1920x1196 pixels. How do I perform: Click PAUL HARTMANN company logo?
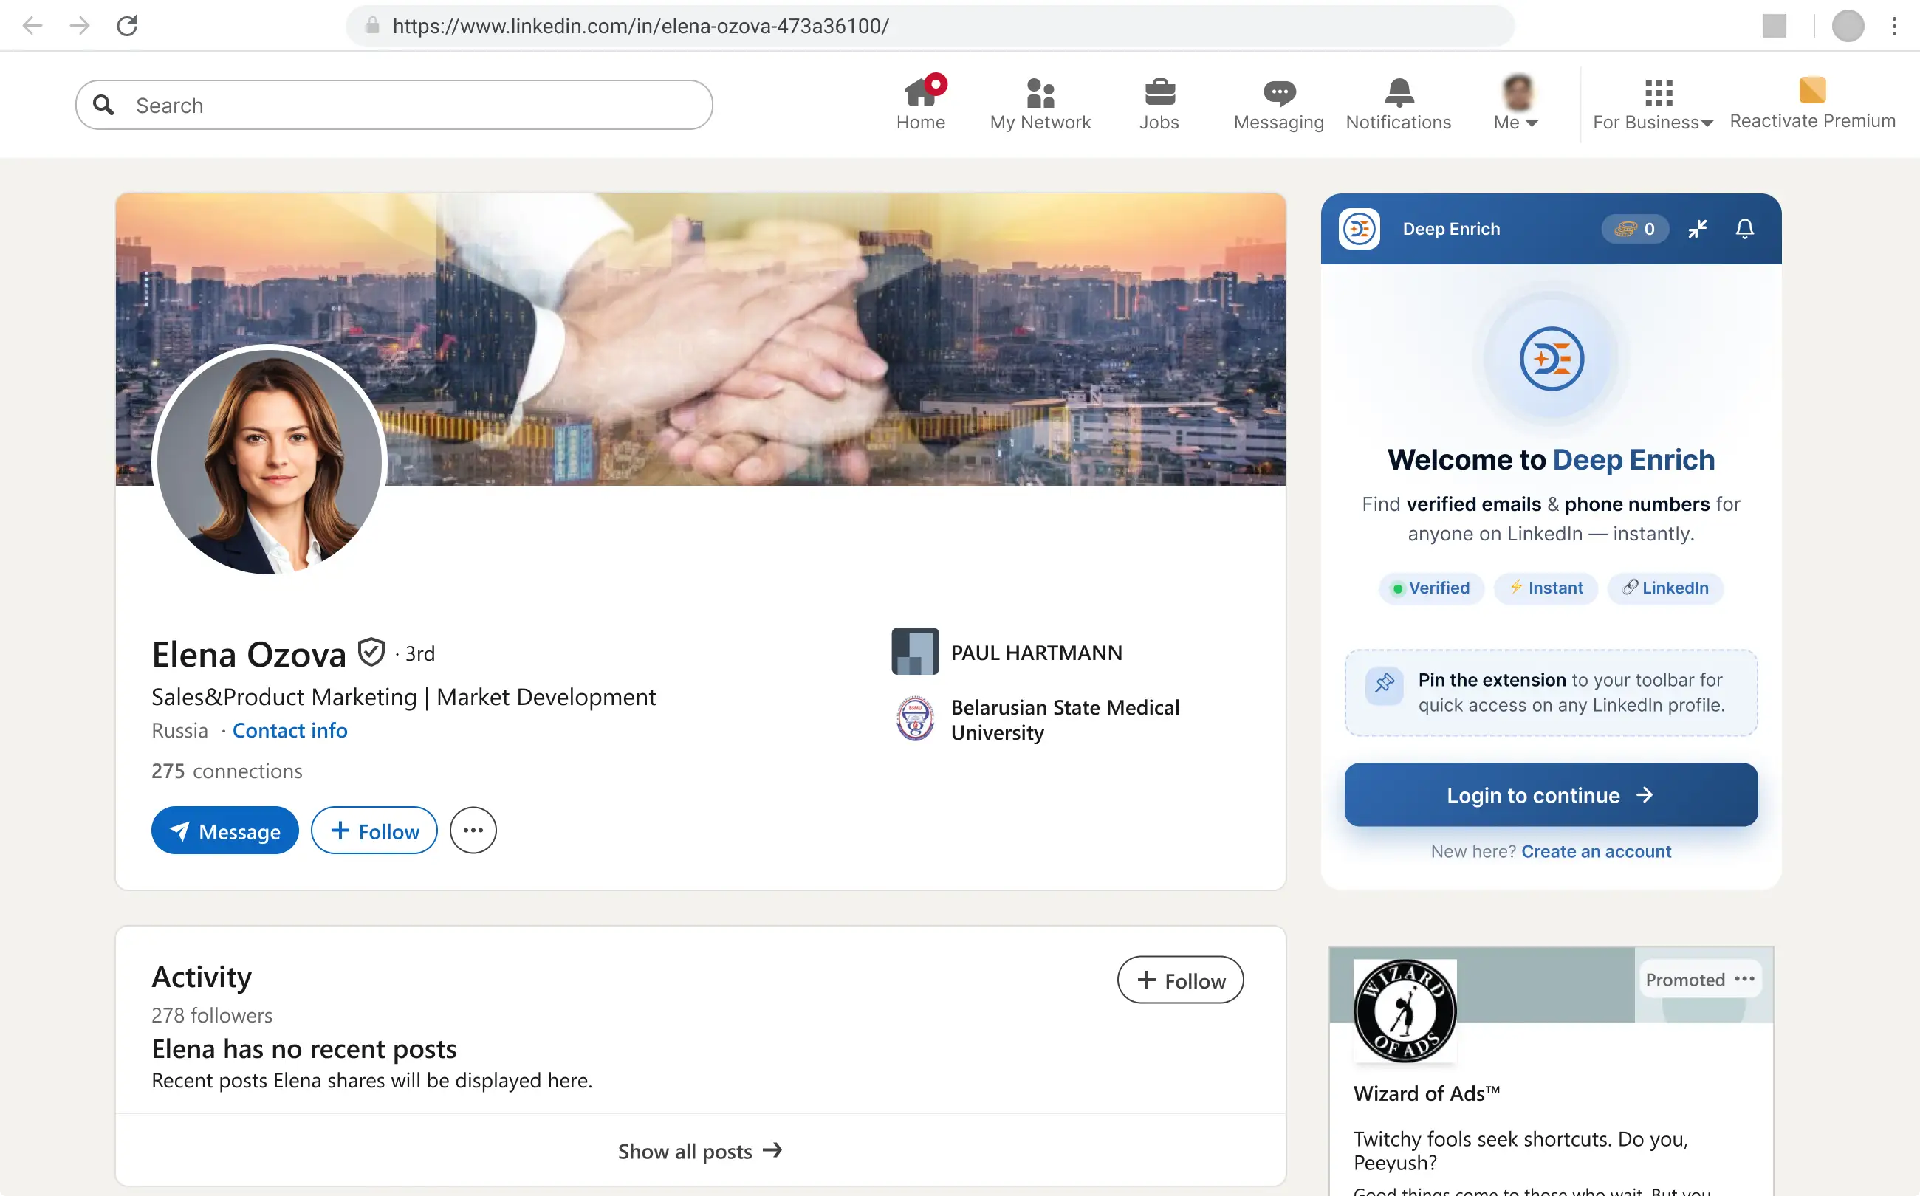coord(915,651)
